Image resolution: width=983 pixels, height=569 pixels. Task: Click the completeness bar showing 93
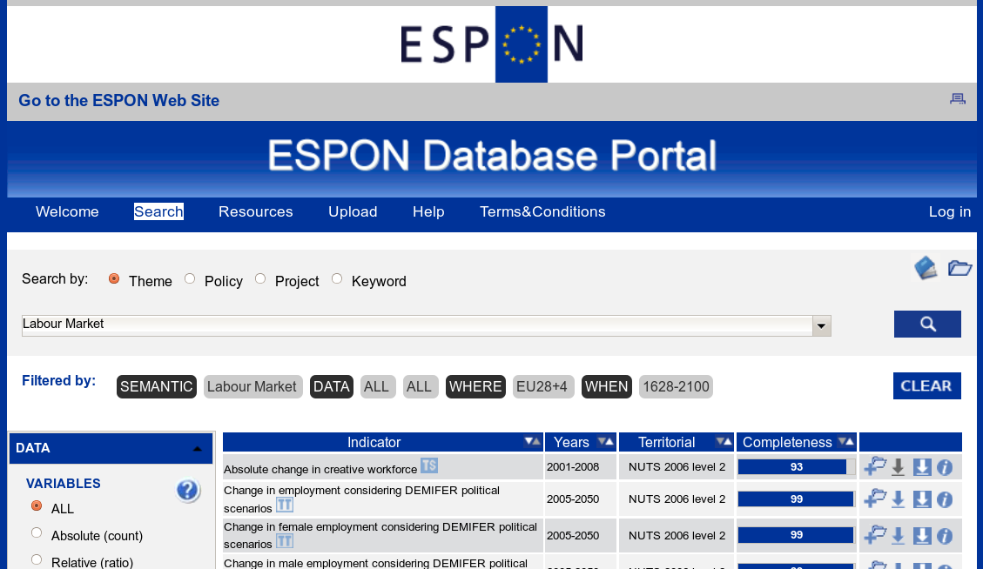(x=796, y=467)
